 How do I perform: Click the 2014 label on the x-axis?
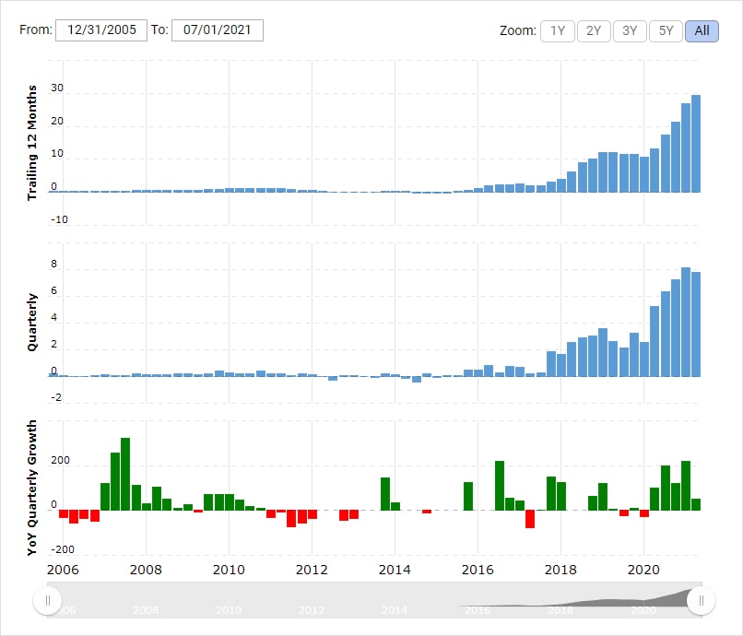tap(395, 570)
